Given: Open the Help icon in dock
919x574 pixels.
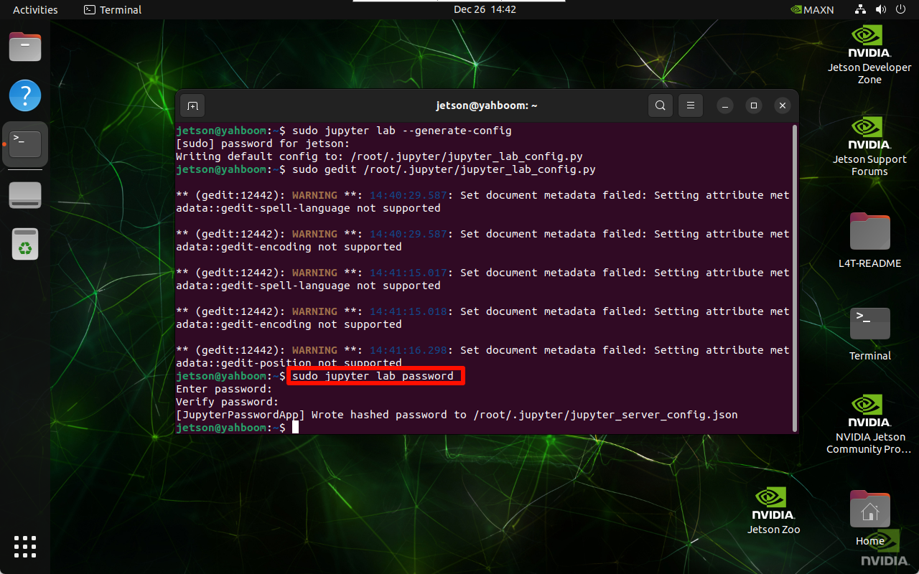Looking at the screenshot, I should [25, 95].
